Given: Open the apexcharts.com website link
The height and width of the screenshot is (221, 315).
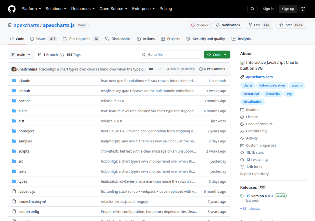Looking at the screenshot, I should [x=259, y=77].
